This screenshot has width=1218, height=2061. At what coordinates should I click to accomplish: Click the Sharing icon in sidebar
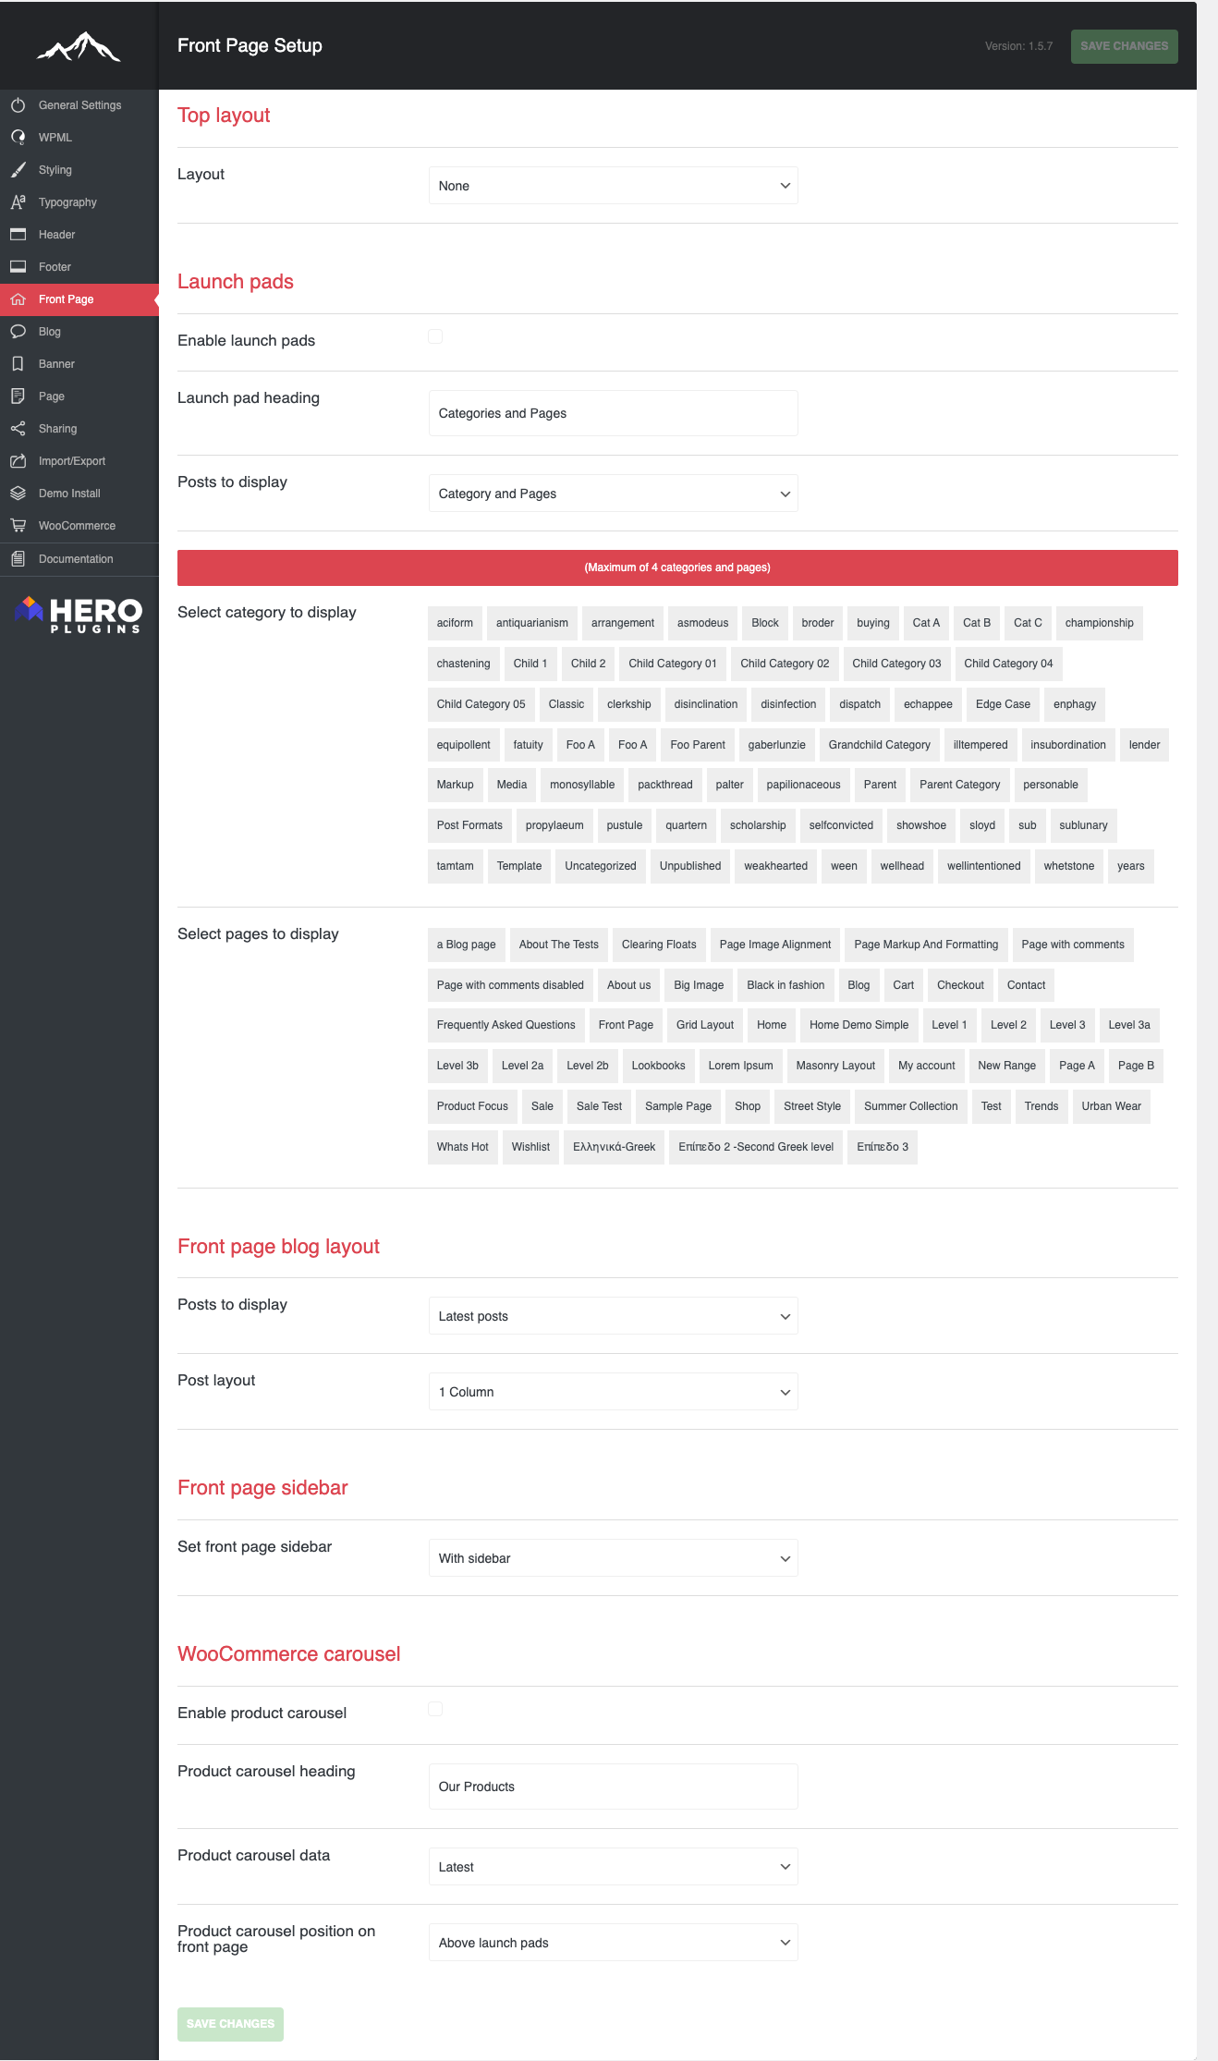coord(18,429)
